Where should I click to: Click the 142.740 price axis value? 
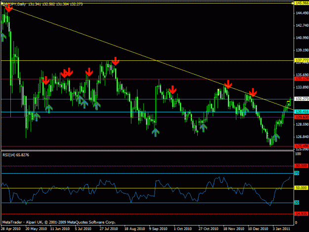pyautogui.click(x=302, y=25)
